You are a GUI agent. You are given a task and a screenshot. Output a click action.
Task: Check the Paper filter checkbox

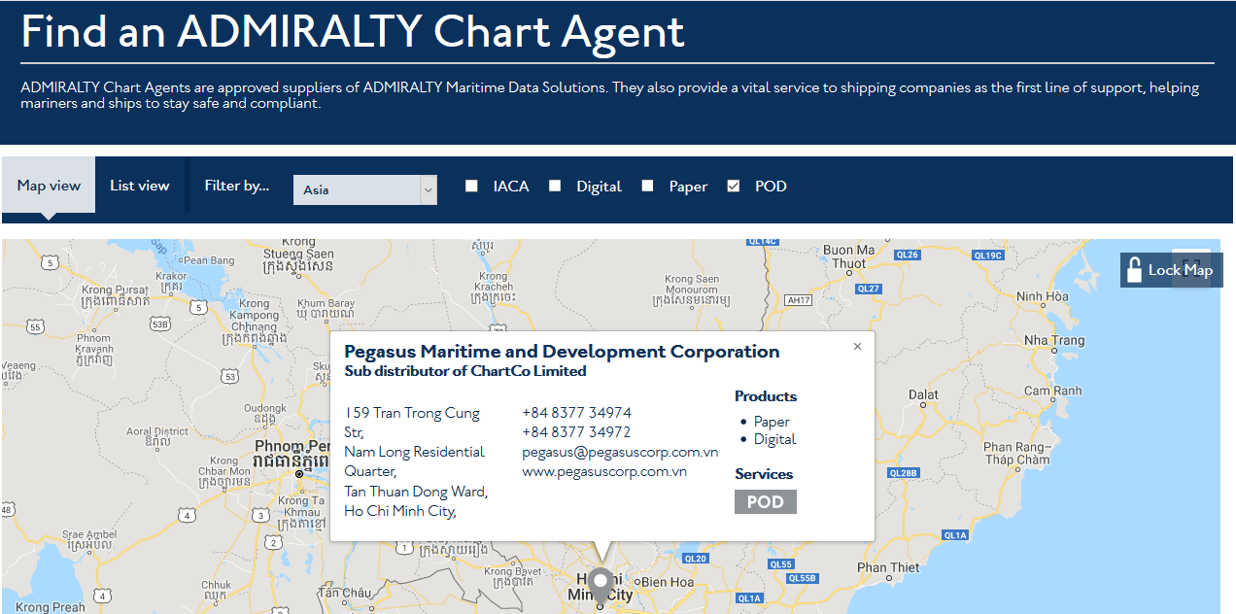click(x=648, y=186)
